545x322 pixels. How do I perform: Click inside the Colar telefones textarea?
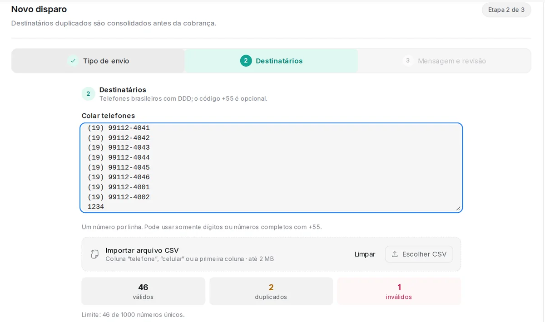pyautogui.click(x=271, y=167)
